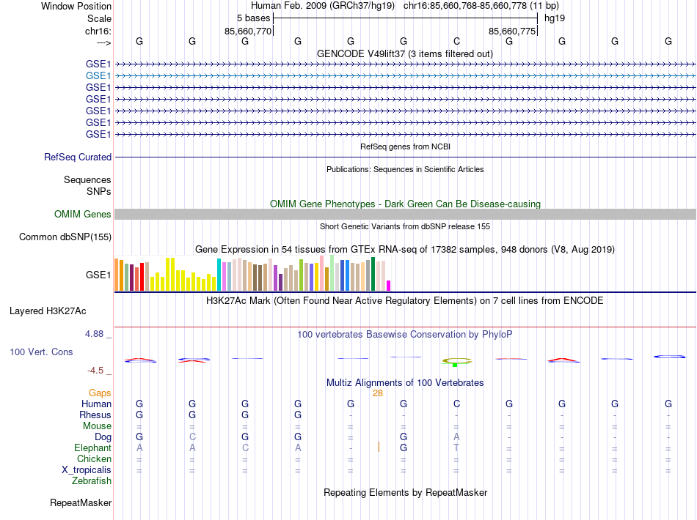Click the orange gap number 28

[378, 393]
